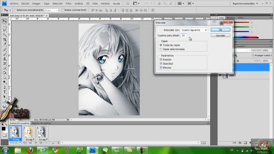Hide the Capa 1 layer
Image resolution: width=274 pixels, height=154 pixels.
coord(220,75)
